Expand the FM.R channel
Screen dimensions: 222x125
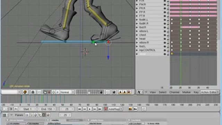coord(137,5)
